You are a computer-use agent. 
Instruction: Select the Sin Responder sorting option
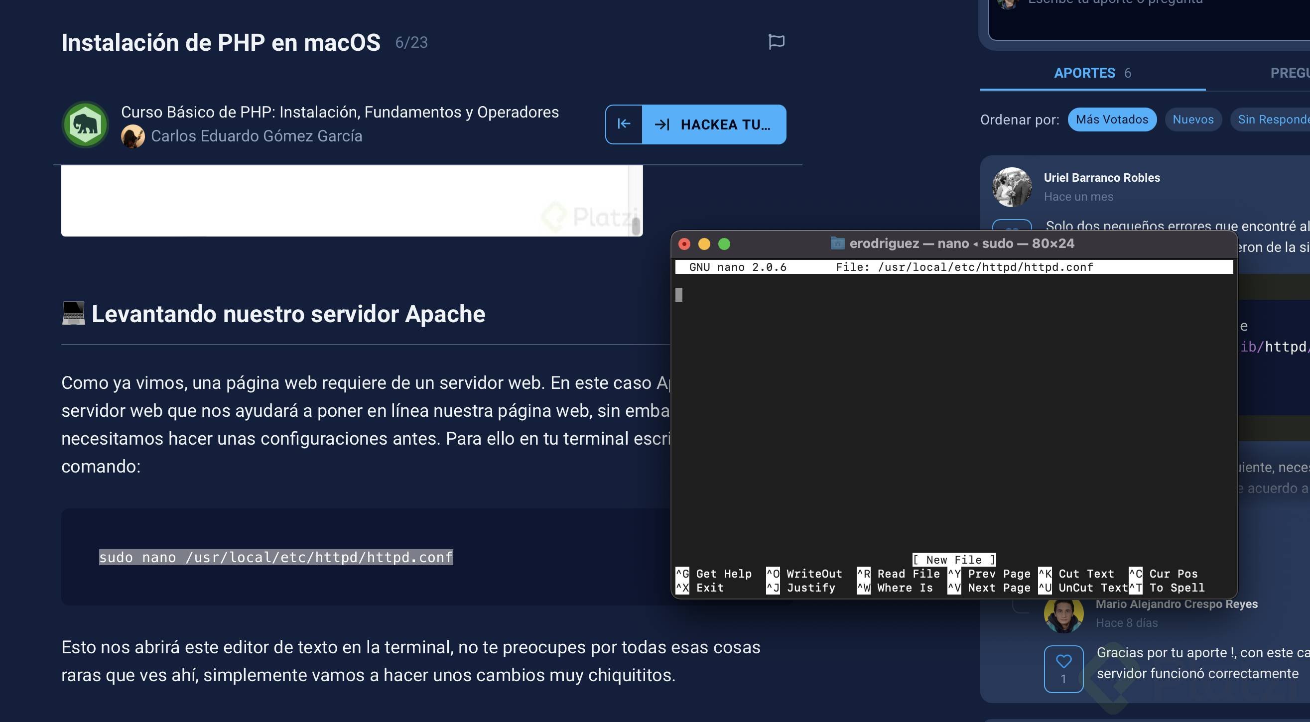pyautogui.click(x=1277, y=119)
